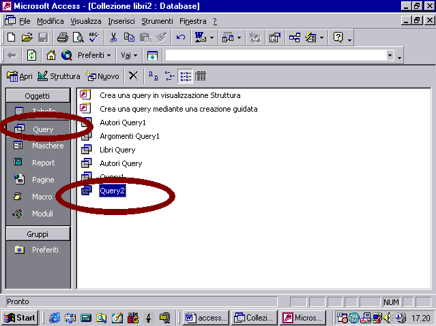Click the Oggetti group header
The image size is (436, 326).
38,96
